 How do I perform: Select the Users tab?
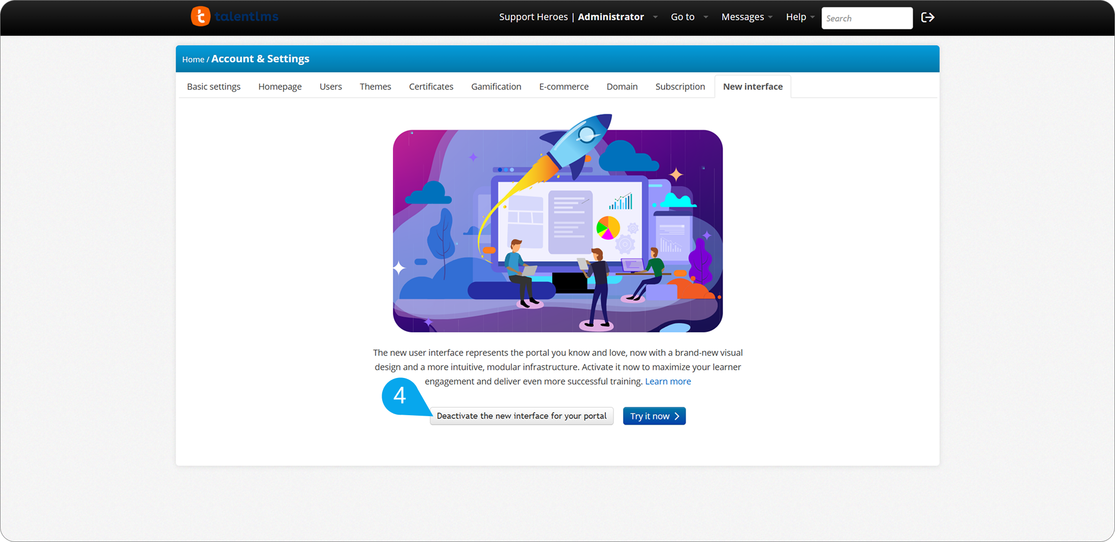point(330,87)
